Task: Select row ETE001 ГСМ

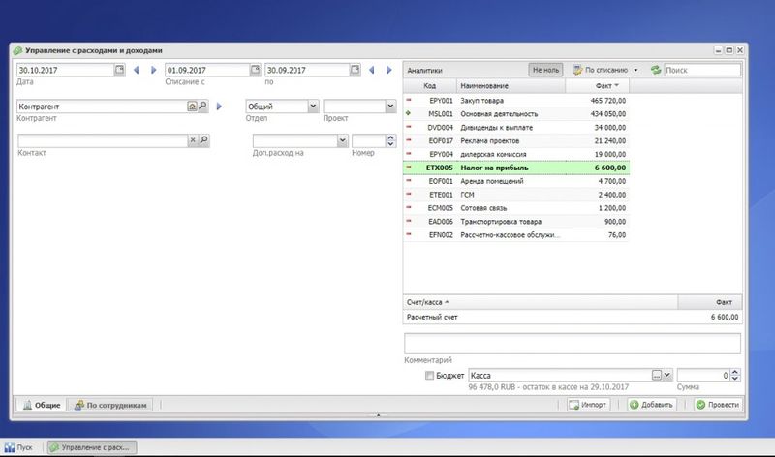Action: (516, 195)
